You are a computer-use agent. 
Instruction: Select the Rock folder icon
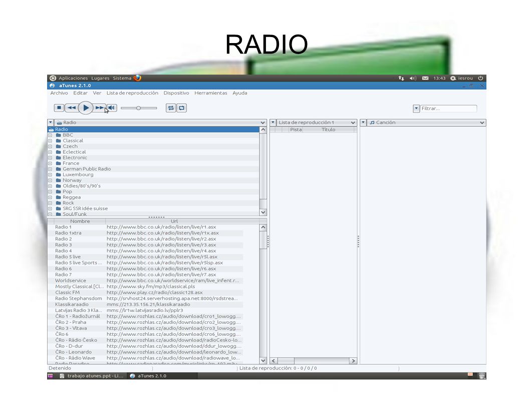click(x=59, y=203)
